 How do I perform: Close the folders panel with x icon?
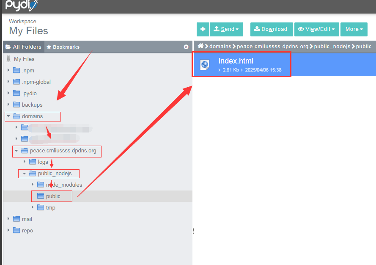pyautogui.click(x=186, y=47)
